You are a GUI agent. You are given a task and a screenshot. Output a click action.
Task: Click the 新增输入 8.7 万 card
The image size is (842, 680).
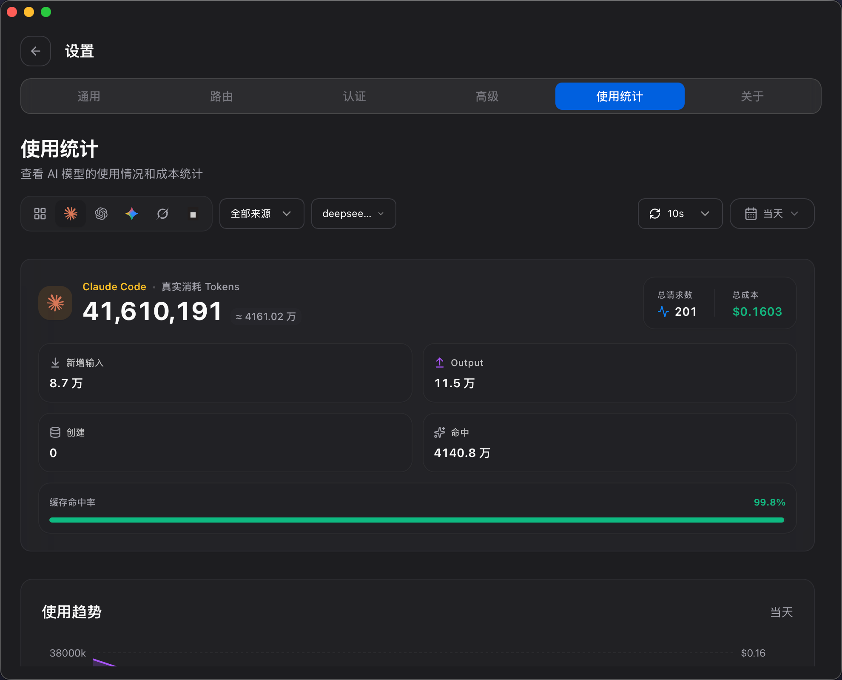pos(225,373)
